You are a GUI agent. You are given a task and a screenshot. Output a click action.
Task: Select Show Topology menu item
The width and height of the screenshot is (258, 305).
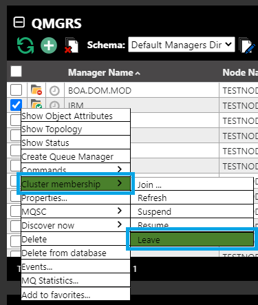pyautogui.click(x=76, y=129)
